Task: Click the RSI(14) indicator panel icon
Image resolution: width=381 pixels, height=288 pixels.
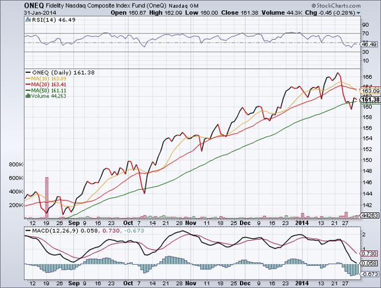Action: [x=28, y=20]
